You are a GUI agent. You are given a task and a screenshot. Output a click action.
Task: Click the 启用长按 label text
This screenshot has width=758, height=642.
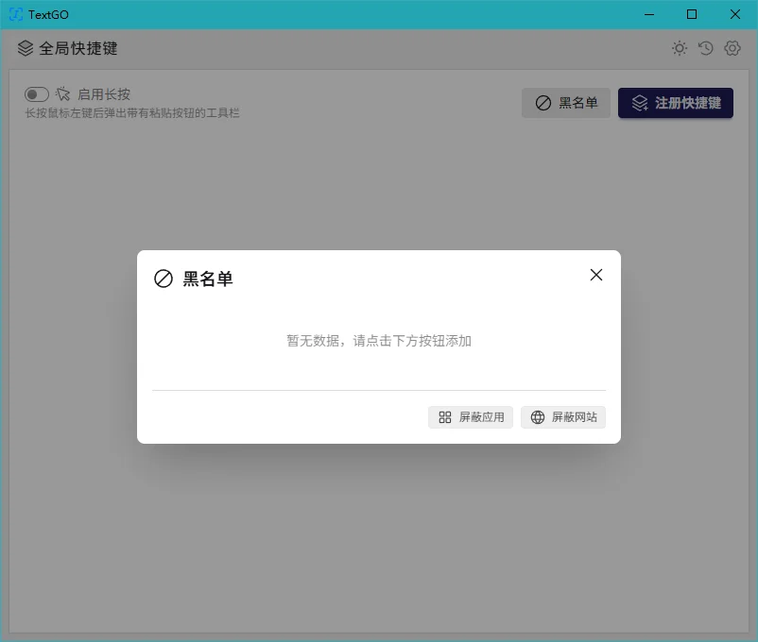(104, 94)
